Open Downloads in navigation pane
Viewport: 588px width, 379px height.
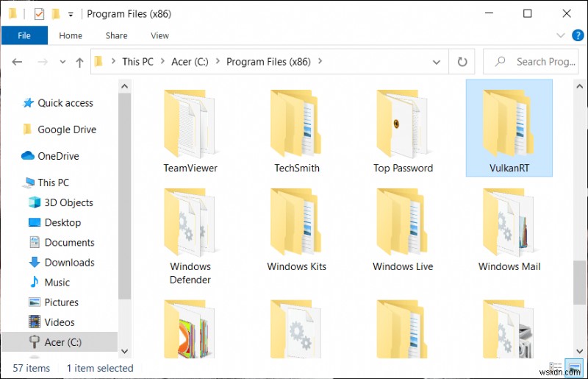point(62,262)
